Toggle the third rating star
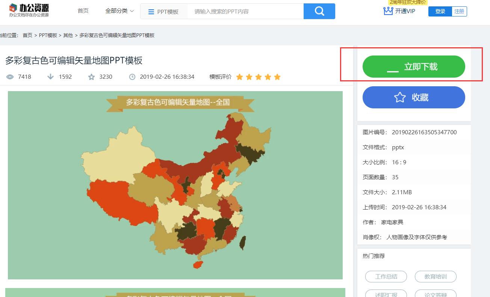 coord(259,76)
